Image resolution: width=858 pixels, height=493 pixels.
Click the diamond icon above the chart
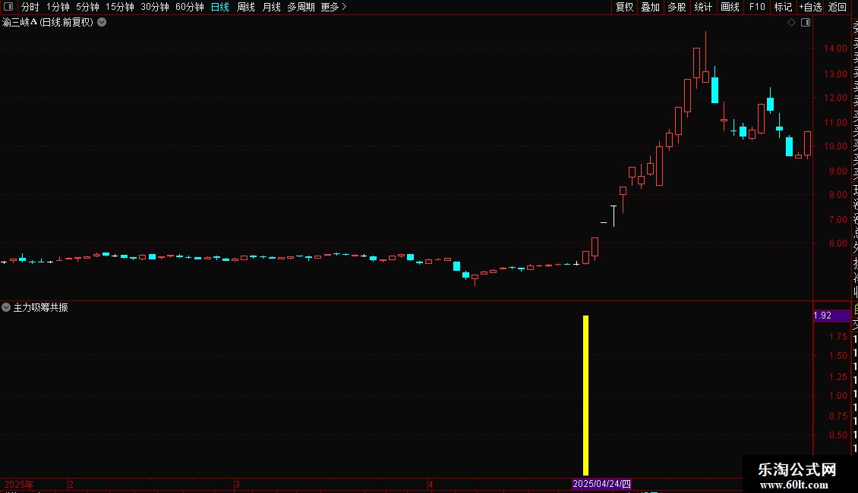791,23
